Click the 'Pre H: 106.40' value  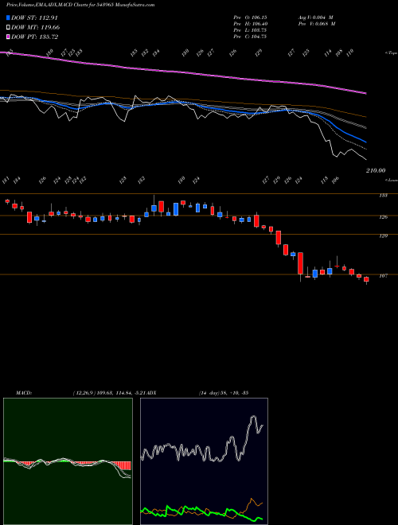250,24
